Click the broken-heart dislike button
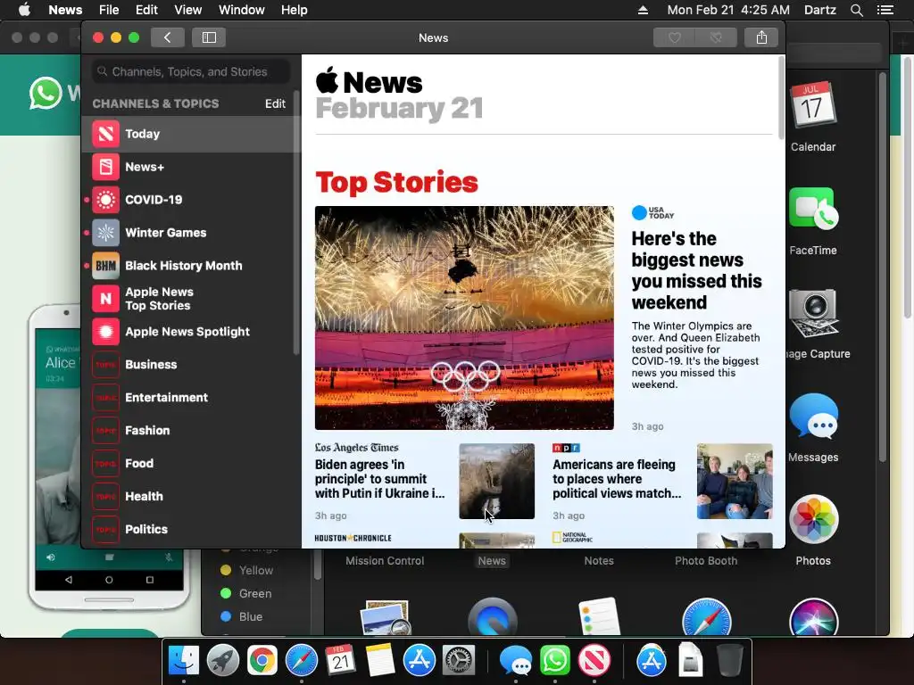The image size is (914, 685). (x=716, y=37)
